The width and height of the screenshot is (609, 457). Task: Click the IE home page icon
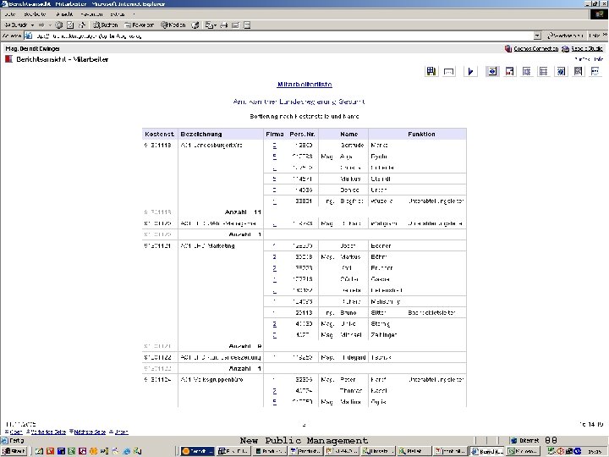tap(82, 25)
